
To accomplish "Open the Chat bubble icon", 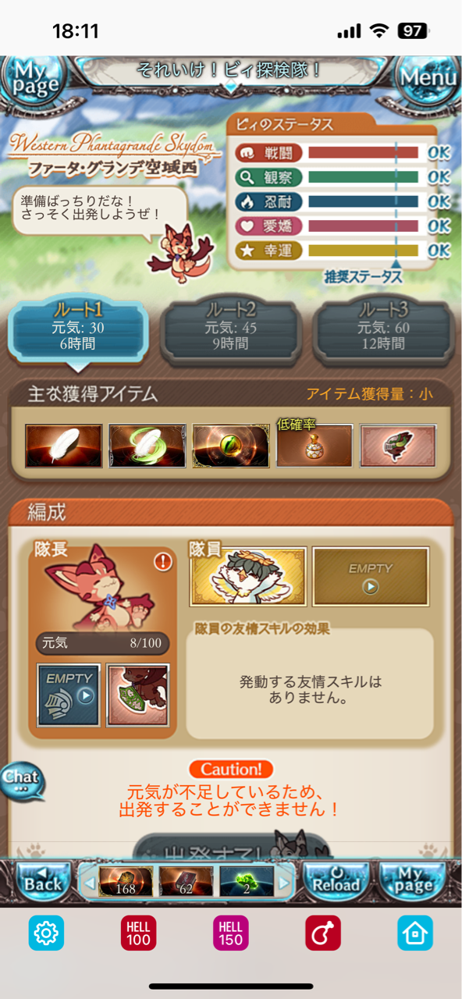I will [22, 779].
